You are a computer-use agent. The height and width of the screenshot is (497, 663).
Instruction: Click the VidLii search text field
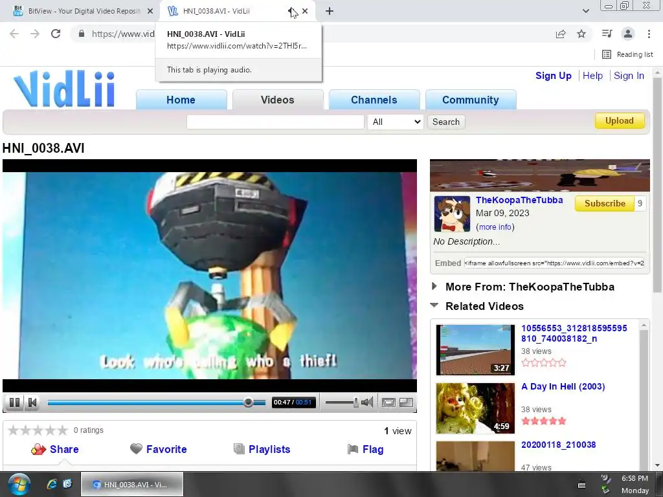(275, 122)
